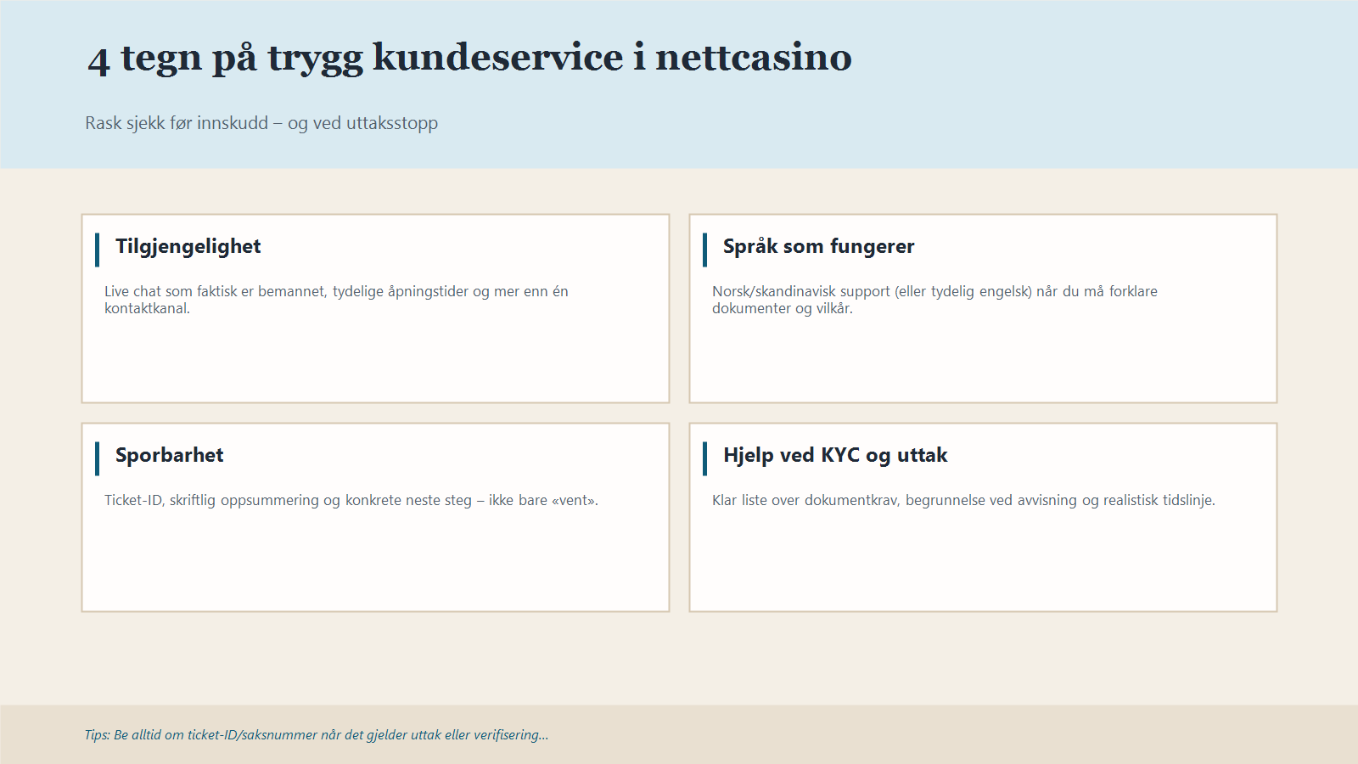Click the subtitle "Rask sjekk før innskudd"

coord(261,123)
